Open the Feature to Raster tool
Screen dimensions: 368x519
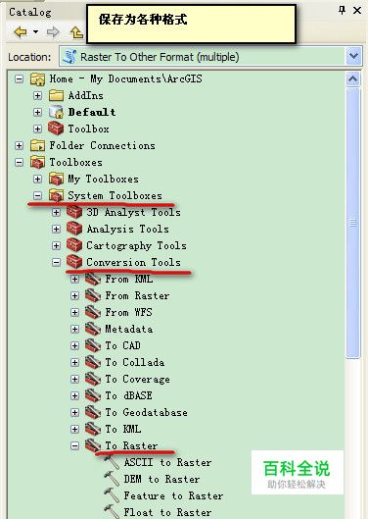pos(173,495)
